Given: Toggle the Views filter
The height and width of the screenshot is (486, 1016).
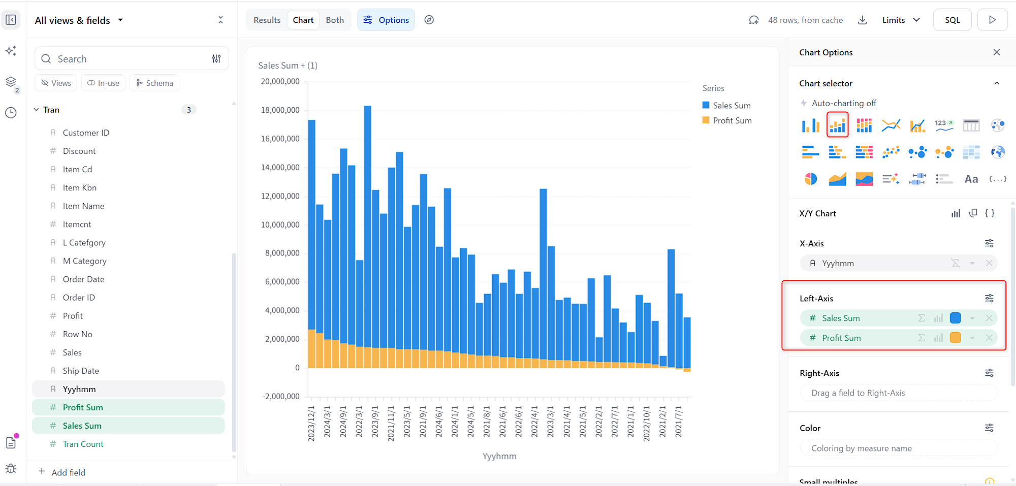Looking at the screenshot, I should tap(56, 83).
